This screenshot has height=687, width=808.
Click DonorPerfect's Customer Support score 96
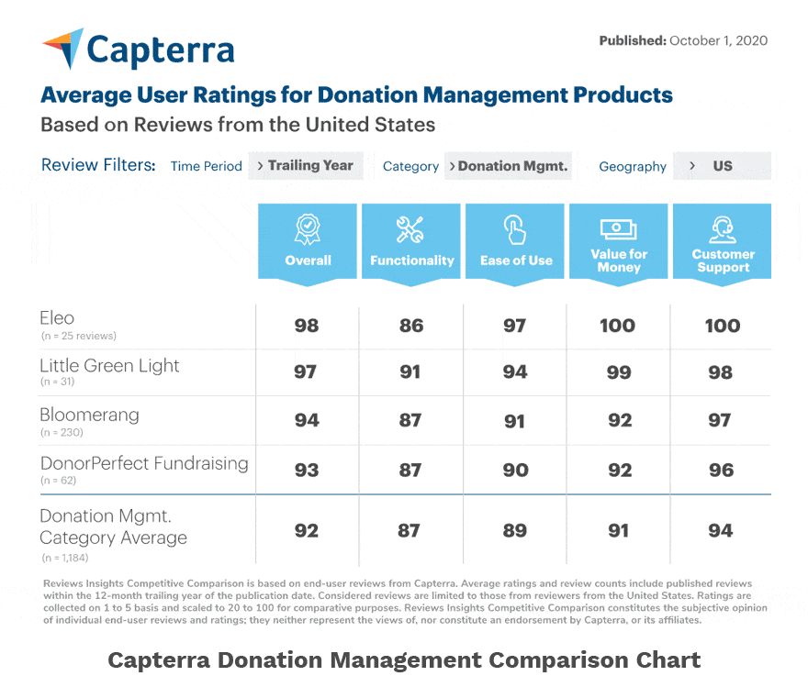(722, 471)
